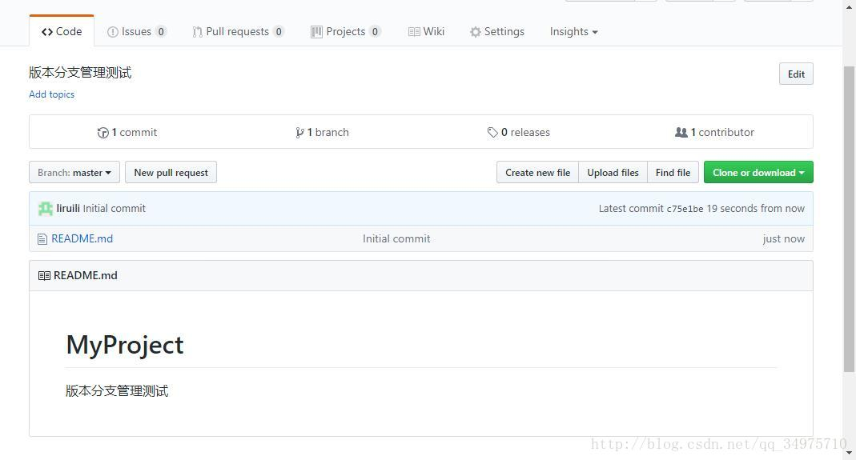Click the Add topics link
Image resolution: width=856 pixels, height=460 pixels.
click(x=52, y=94)
